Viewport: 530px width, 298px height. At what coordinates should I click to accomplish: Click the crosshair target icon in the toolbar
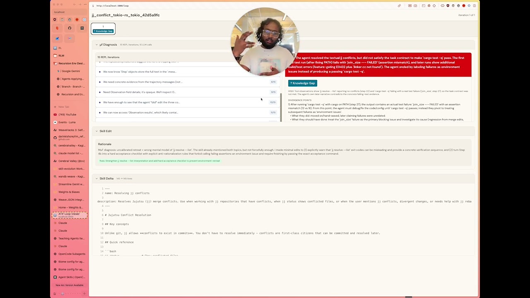[434, 6]
